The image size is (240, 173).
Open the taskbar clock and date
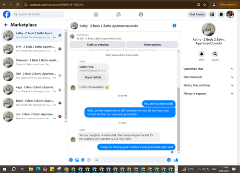pos(224,169)
